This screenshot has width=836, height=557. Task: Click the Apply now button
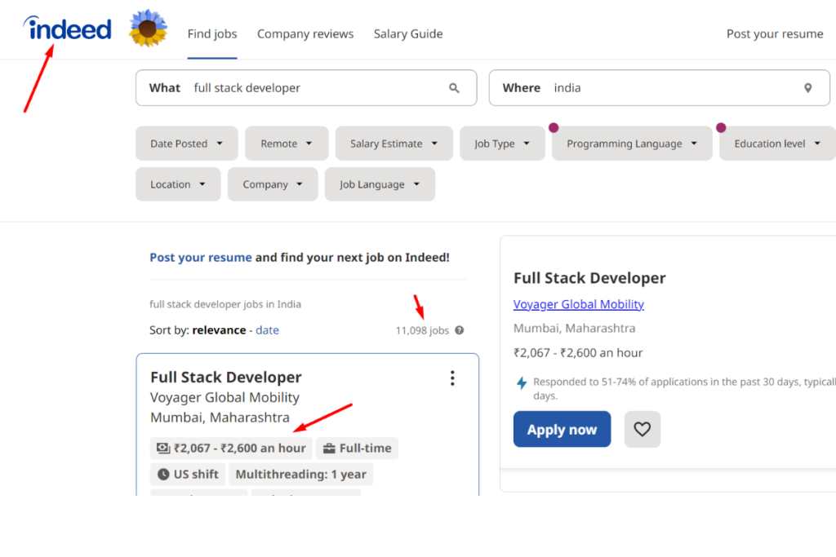point(562,429)
